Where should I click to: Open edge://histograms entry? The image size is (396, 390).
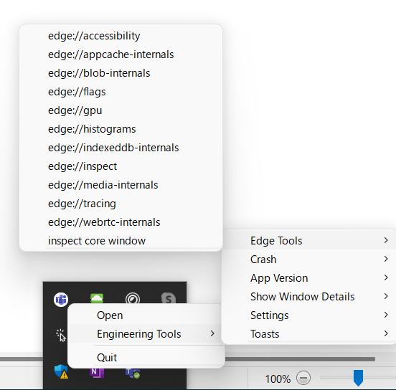tap(121, 129)
